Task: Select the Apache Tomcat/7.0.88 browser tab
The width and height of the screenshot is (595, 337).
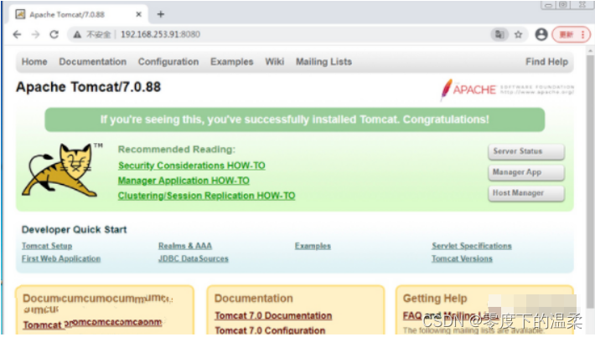Action: (x=78, y=14)
